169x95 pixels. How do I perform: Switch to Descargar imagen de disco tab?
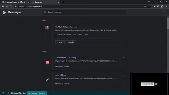[16, 2]
